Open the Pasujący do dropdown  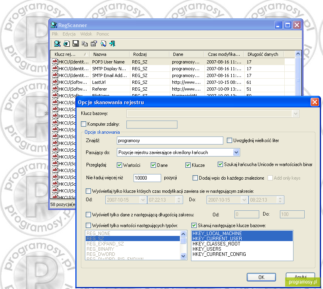pyautogui.click(x=236, y=152)
